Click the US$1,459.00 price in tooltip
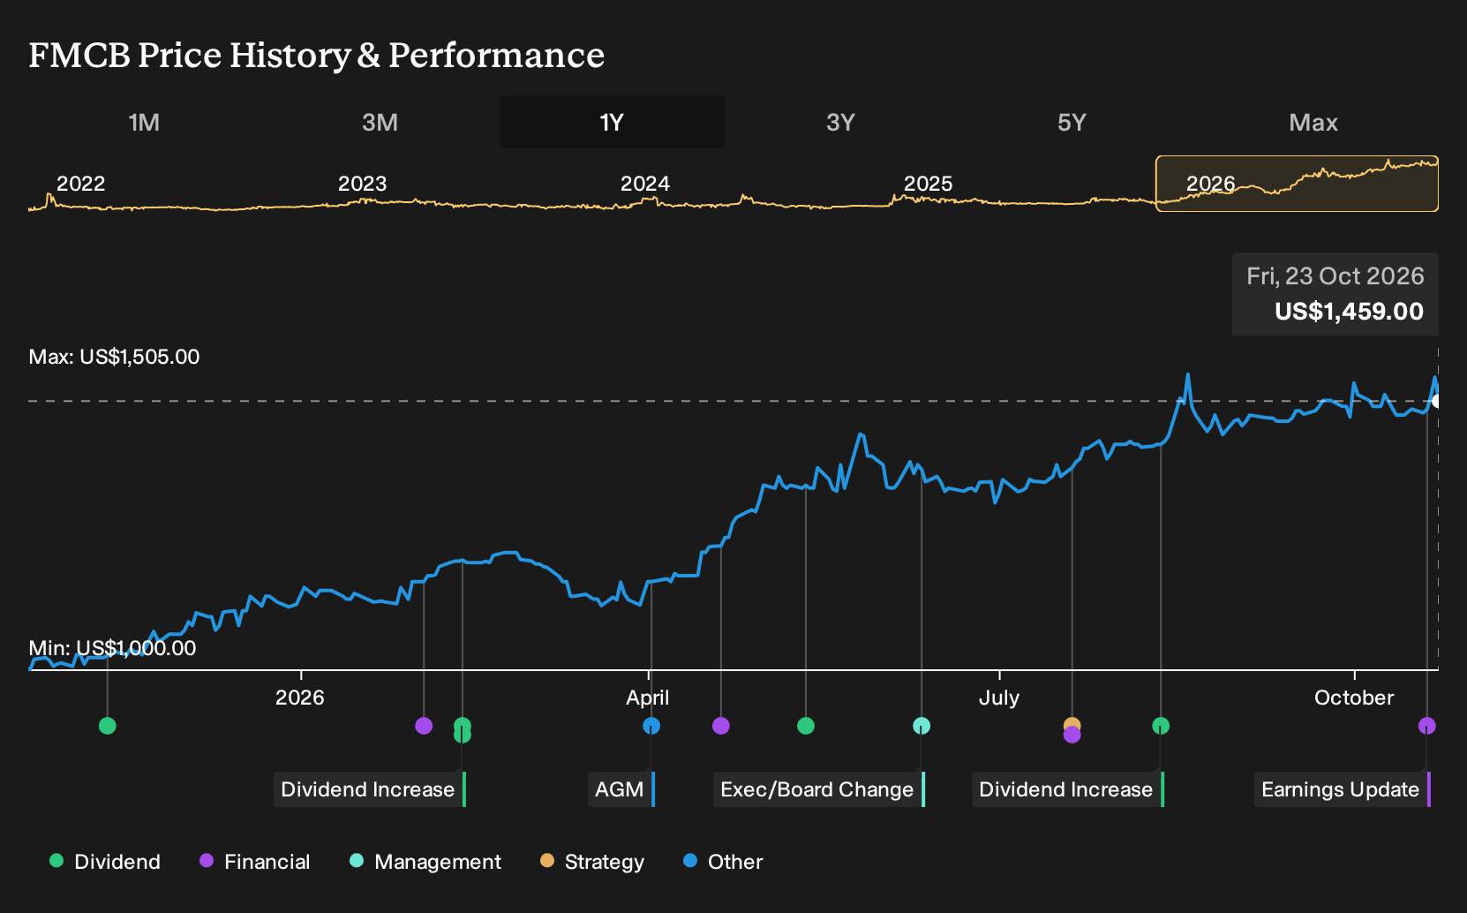Image resolution: width=1467 pixels, height=913 pixels. [x=1349, y=312]
